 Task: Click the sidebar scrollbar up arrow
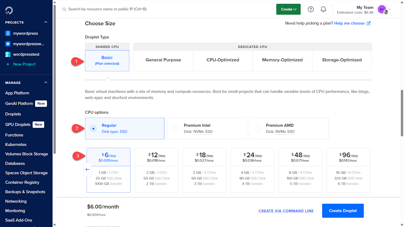tap(55, 2)
